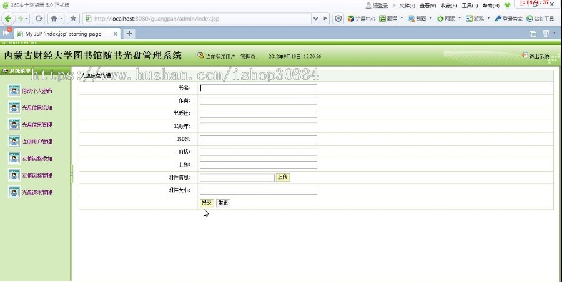Close the My JSP starting page tab
Screen dimensions: 562x282
point(115,34)
